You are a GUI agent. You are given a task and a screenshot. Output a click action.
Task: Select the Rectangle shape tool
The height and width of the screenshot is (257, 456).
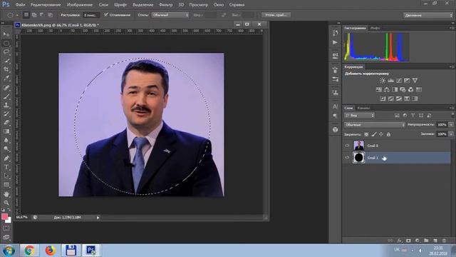[x=6, y=185]
